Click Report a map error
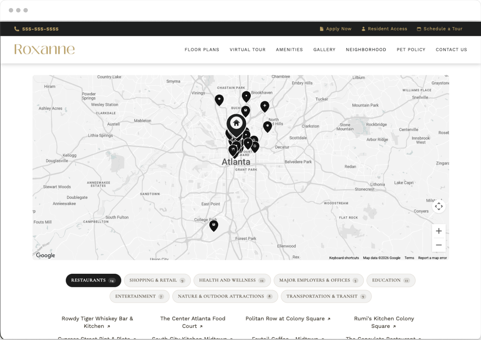 (x=433, y=258)
